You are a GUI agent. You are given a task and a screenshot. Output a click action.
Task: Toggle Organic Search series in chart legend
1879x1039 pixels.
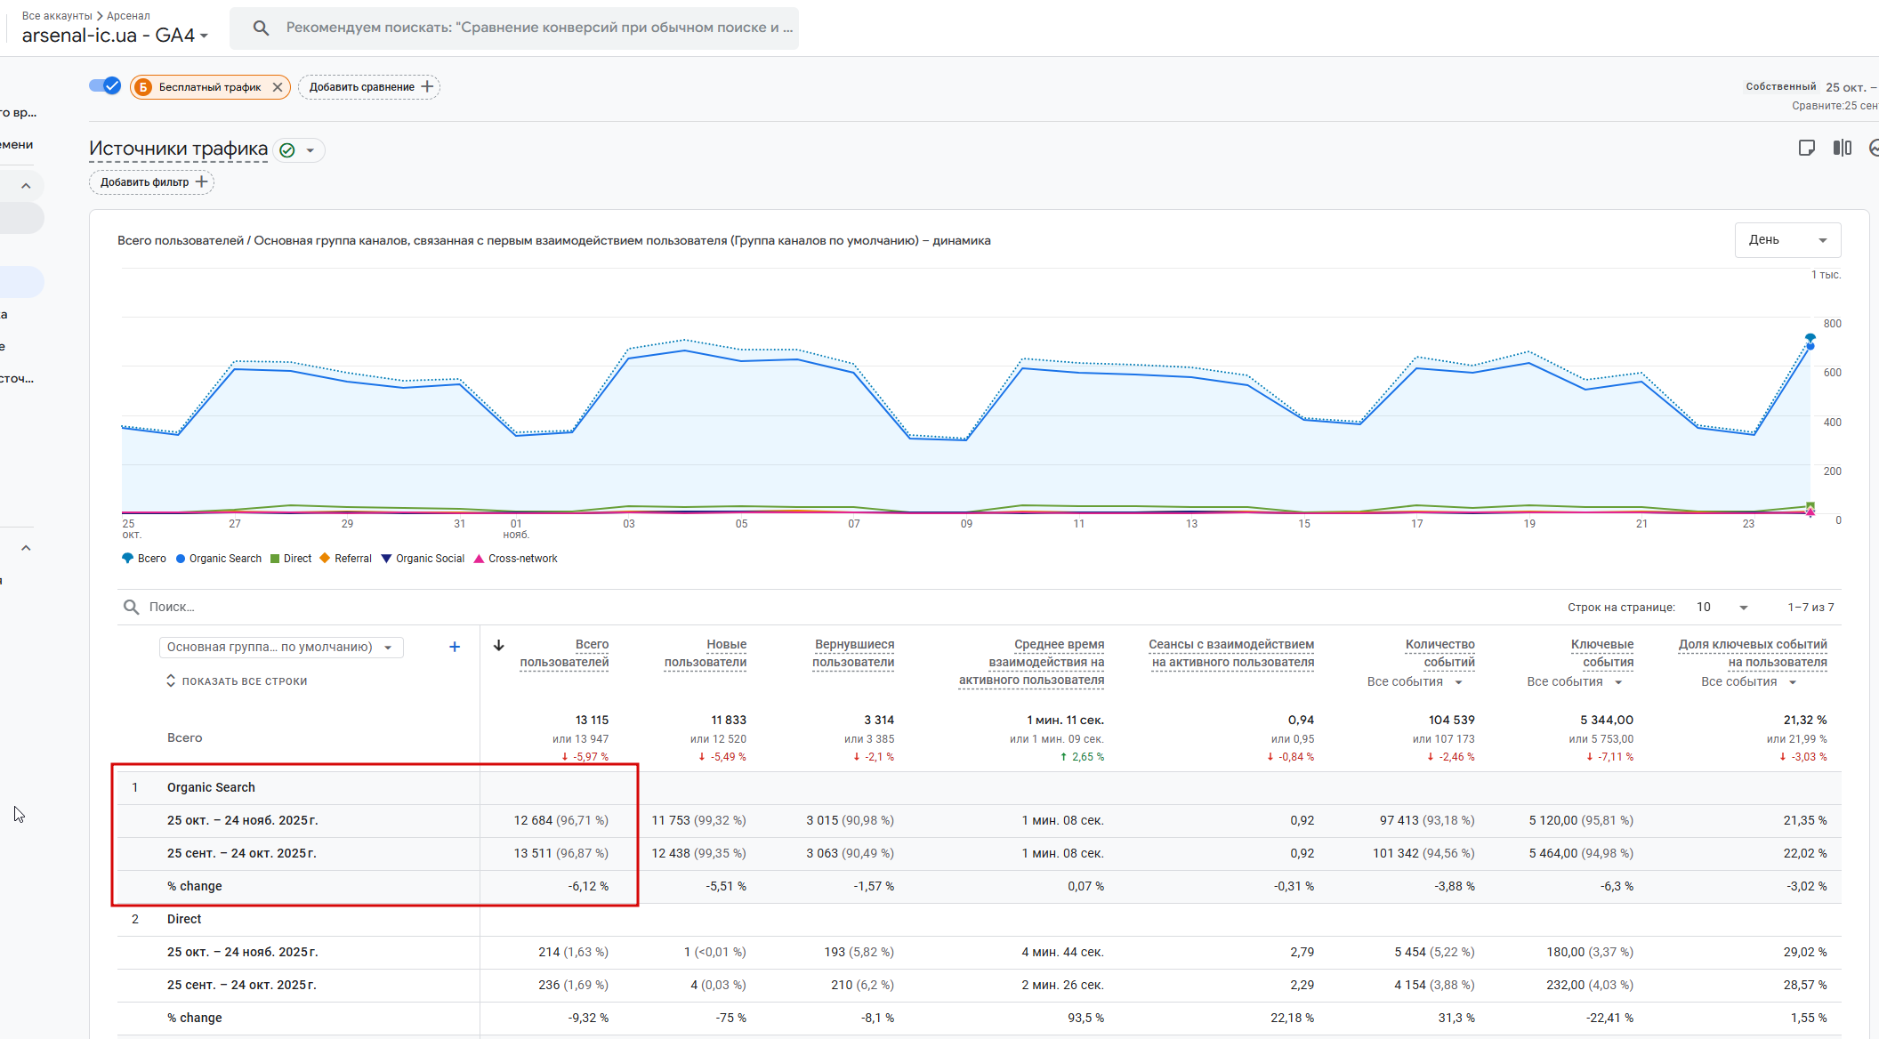(219, 559)
